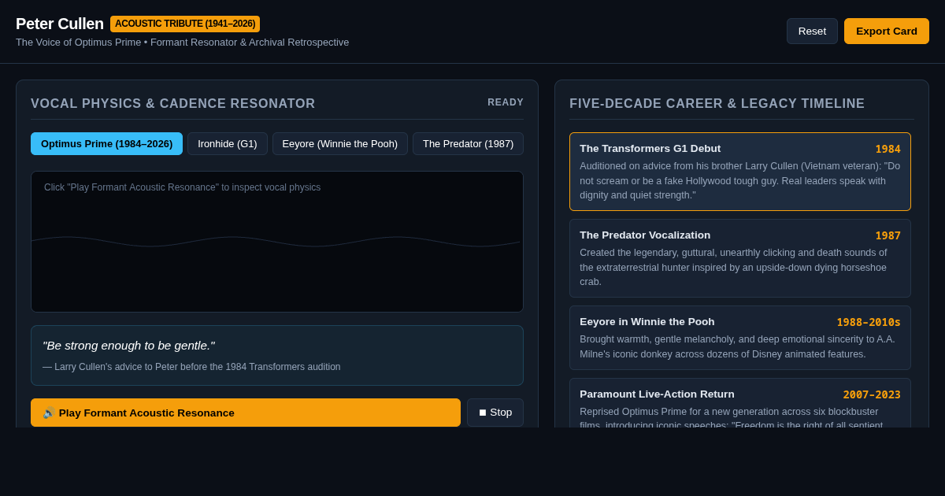Click the Voice of Optimus Prime subtitle
Image resolution: width=945 pixels, height=496 pixels.
[x=183, y=43]
